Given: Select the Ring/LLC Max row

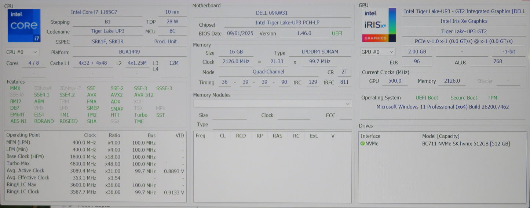Looking at the screenshot, I should tap(95, 185).
